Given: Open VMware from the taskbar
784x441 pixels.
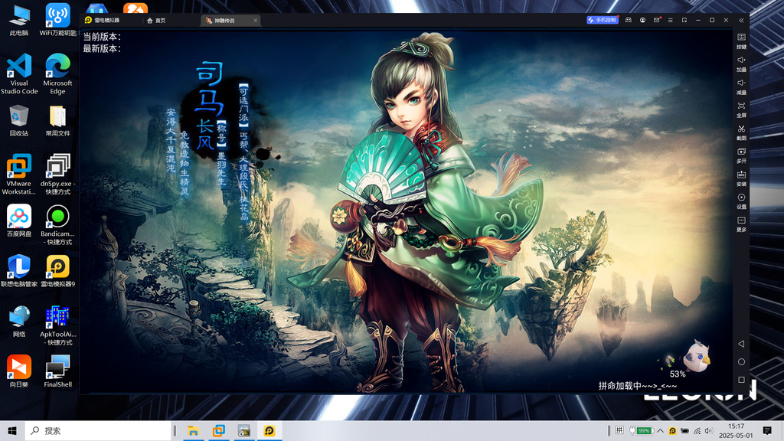Looking at the screenshot, I should tap(218, 430).
